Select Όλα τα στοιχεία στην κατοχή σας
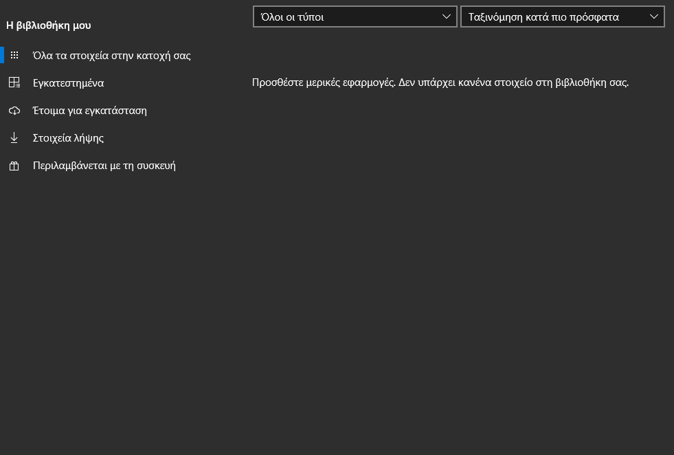Image resolution: width=674 pixels, height=455 pixels. (x=112, y=56)
